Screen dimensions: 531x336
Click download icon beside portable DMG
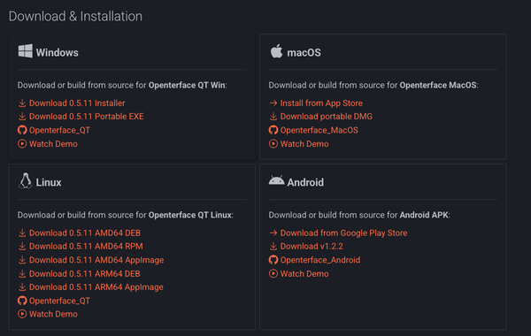pyautogui.click(x=273, y=117)
